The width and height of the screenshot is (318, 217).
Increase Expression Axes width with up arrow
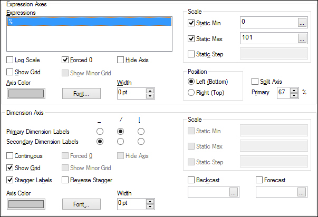(150, 91)
